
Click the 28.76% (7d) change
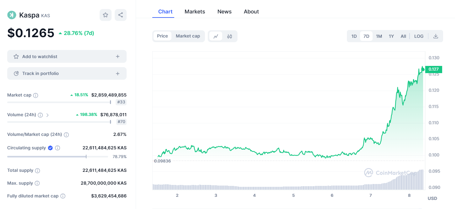click(76, 33)
